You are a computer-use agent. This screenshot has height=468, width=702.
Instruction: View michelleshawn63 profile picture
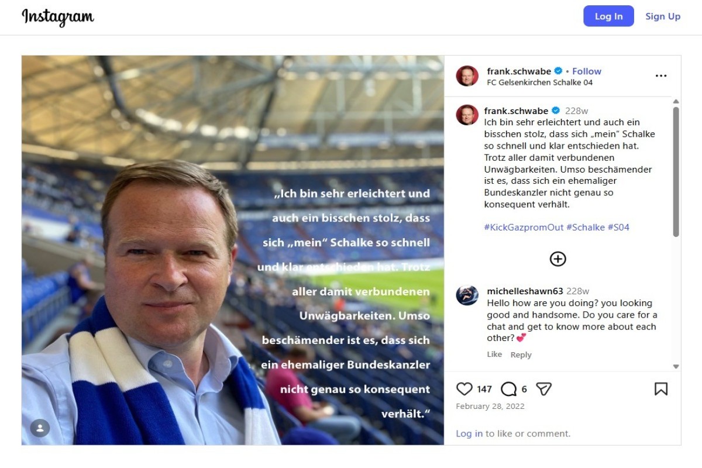[x=467, y=295]
